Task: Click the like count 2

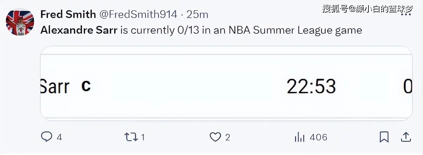Action: 228,138
